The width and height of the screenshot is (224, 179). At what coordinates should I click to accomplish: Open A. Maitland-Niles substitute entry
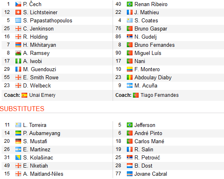tap(43, 174)
